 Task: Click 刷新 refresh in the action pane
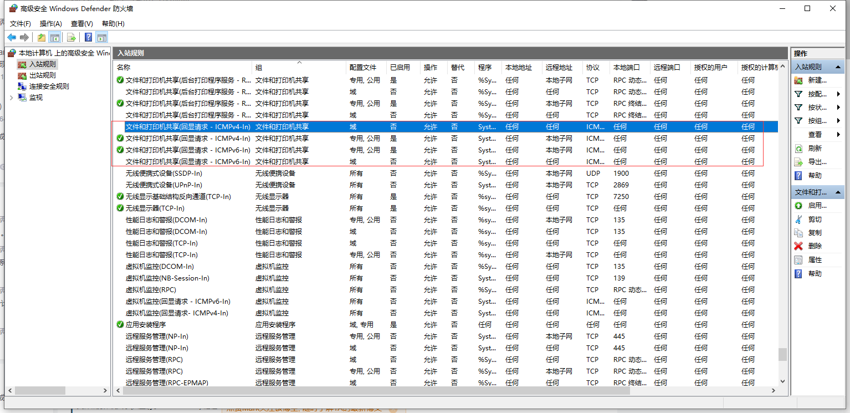tap(815, 149)
